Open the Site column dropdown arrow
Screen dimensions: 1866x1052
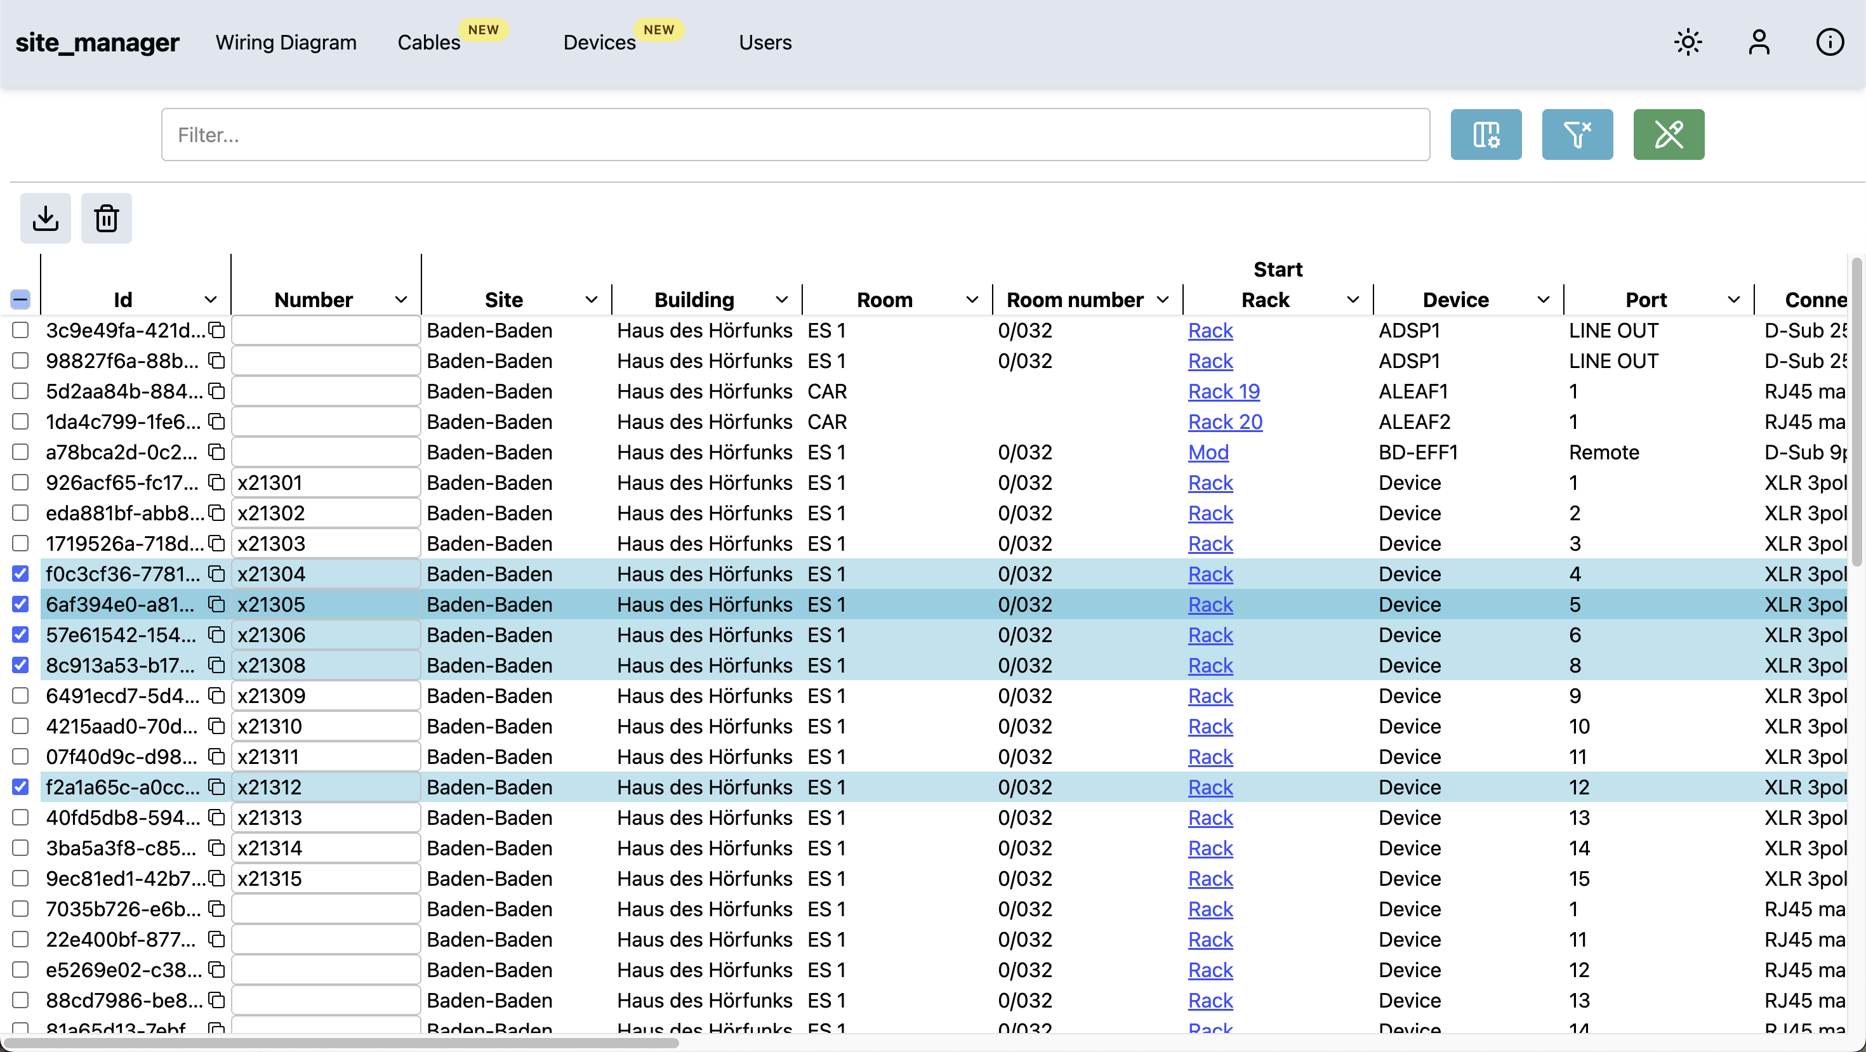[x=591, y=299]
